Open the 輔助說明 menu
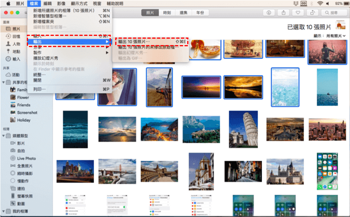350x217 pixels. [115, 3]
